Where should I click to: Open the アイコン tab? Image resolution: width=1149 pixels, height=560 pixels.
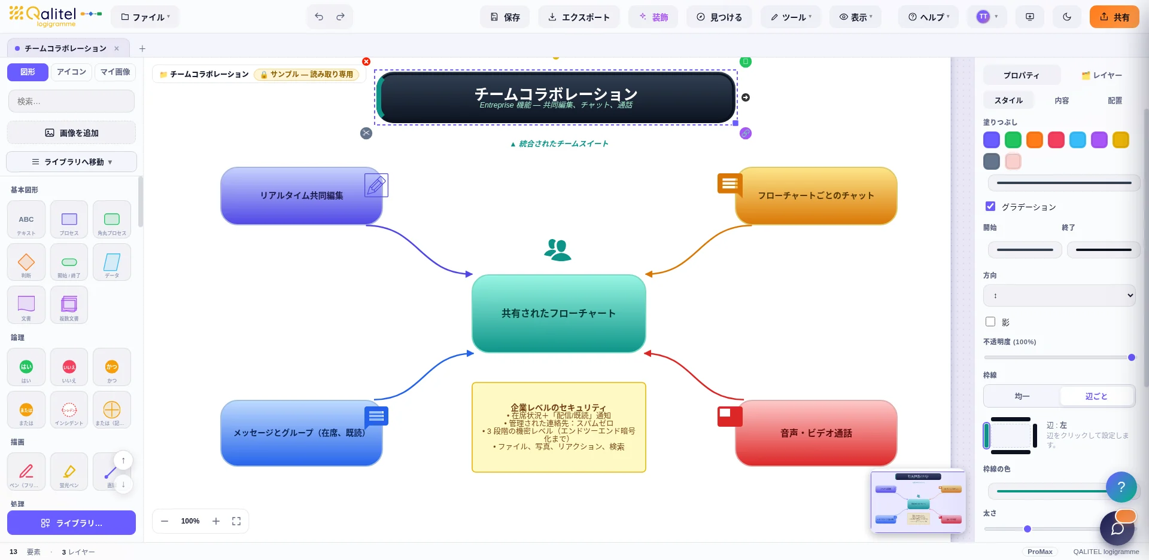click(x=71, y=72)
